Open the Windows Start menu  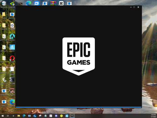[x=3, y=116]
